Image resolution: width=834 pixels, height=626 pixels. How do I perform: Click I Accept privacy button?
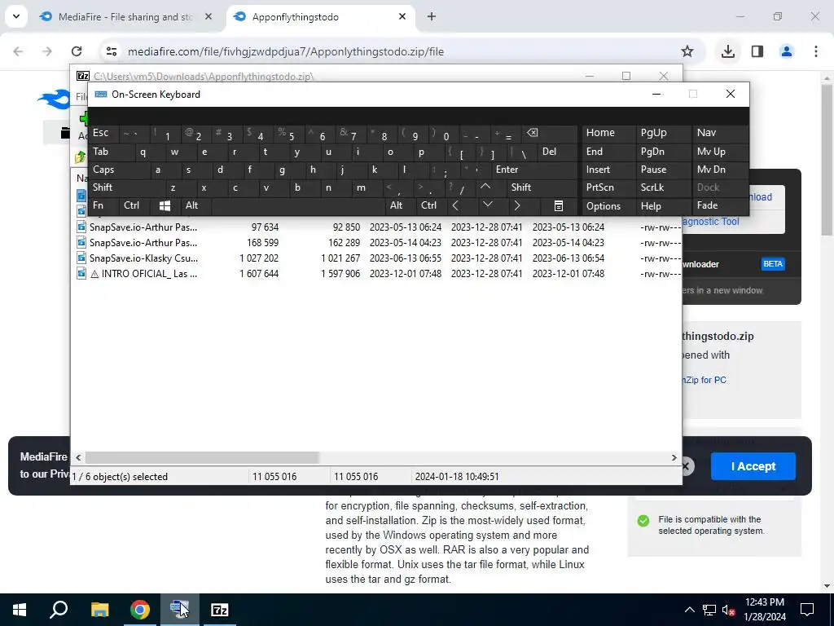[753, 466]
